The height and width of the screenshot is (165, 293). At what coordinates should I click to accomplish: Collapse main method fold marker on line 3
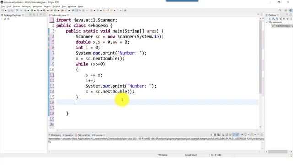pyautogui.click(x=55, y=31)
